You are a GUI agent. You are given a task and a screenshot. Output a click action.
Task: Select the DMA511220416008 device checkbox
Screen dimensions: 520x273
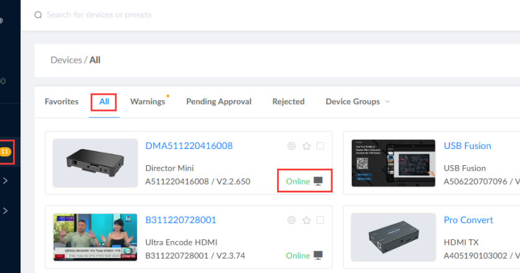(320, 146)
